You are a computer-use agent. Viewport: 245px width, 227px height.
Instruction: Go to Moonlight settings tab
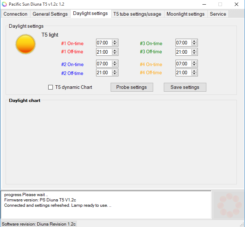click(185, 14)
